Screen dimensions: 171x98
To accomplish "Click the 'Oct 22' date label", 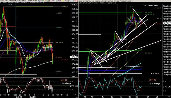I will coord(19,97).
